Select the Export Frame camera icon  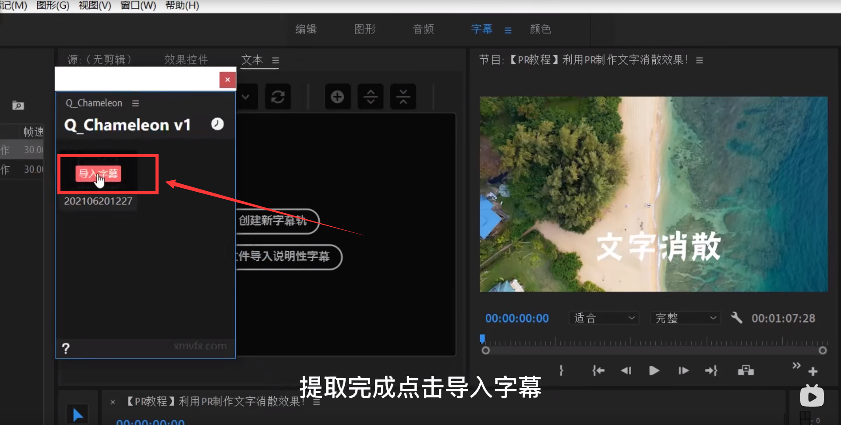click(x=746, y=370)
